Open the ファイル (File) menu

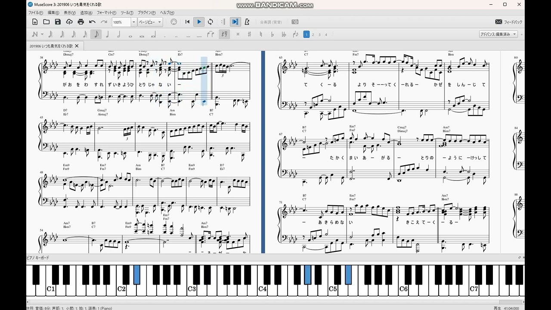tap(36, 13)
